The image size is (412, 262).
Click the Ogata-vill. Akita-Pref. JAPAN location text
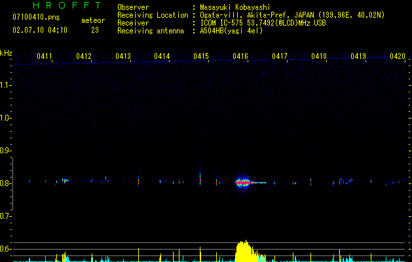[292, 15]
